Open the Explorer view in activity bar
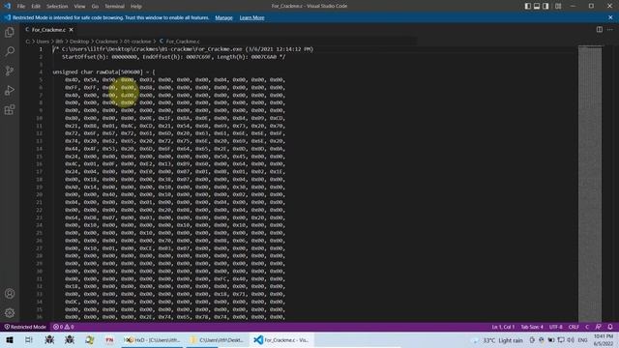 (10, 32)
